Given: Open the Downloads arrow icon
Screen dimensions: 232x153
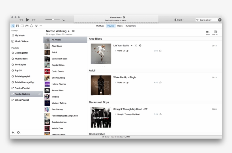Looking at the screenshot, I should 220,20.
